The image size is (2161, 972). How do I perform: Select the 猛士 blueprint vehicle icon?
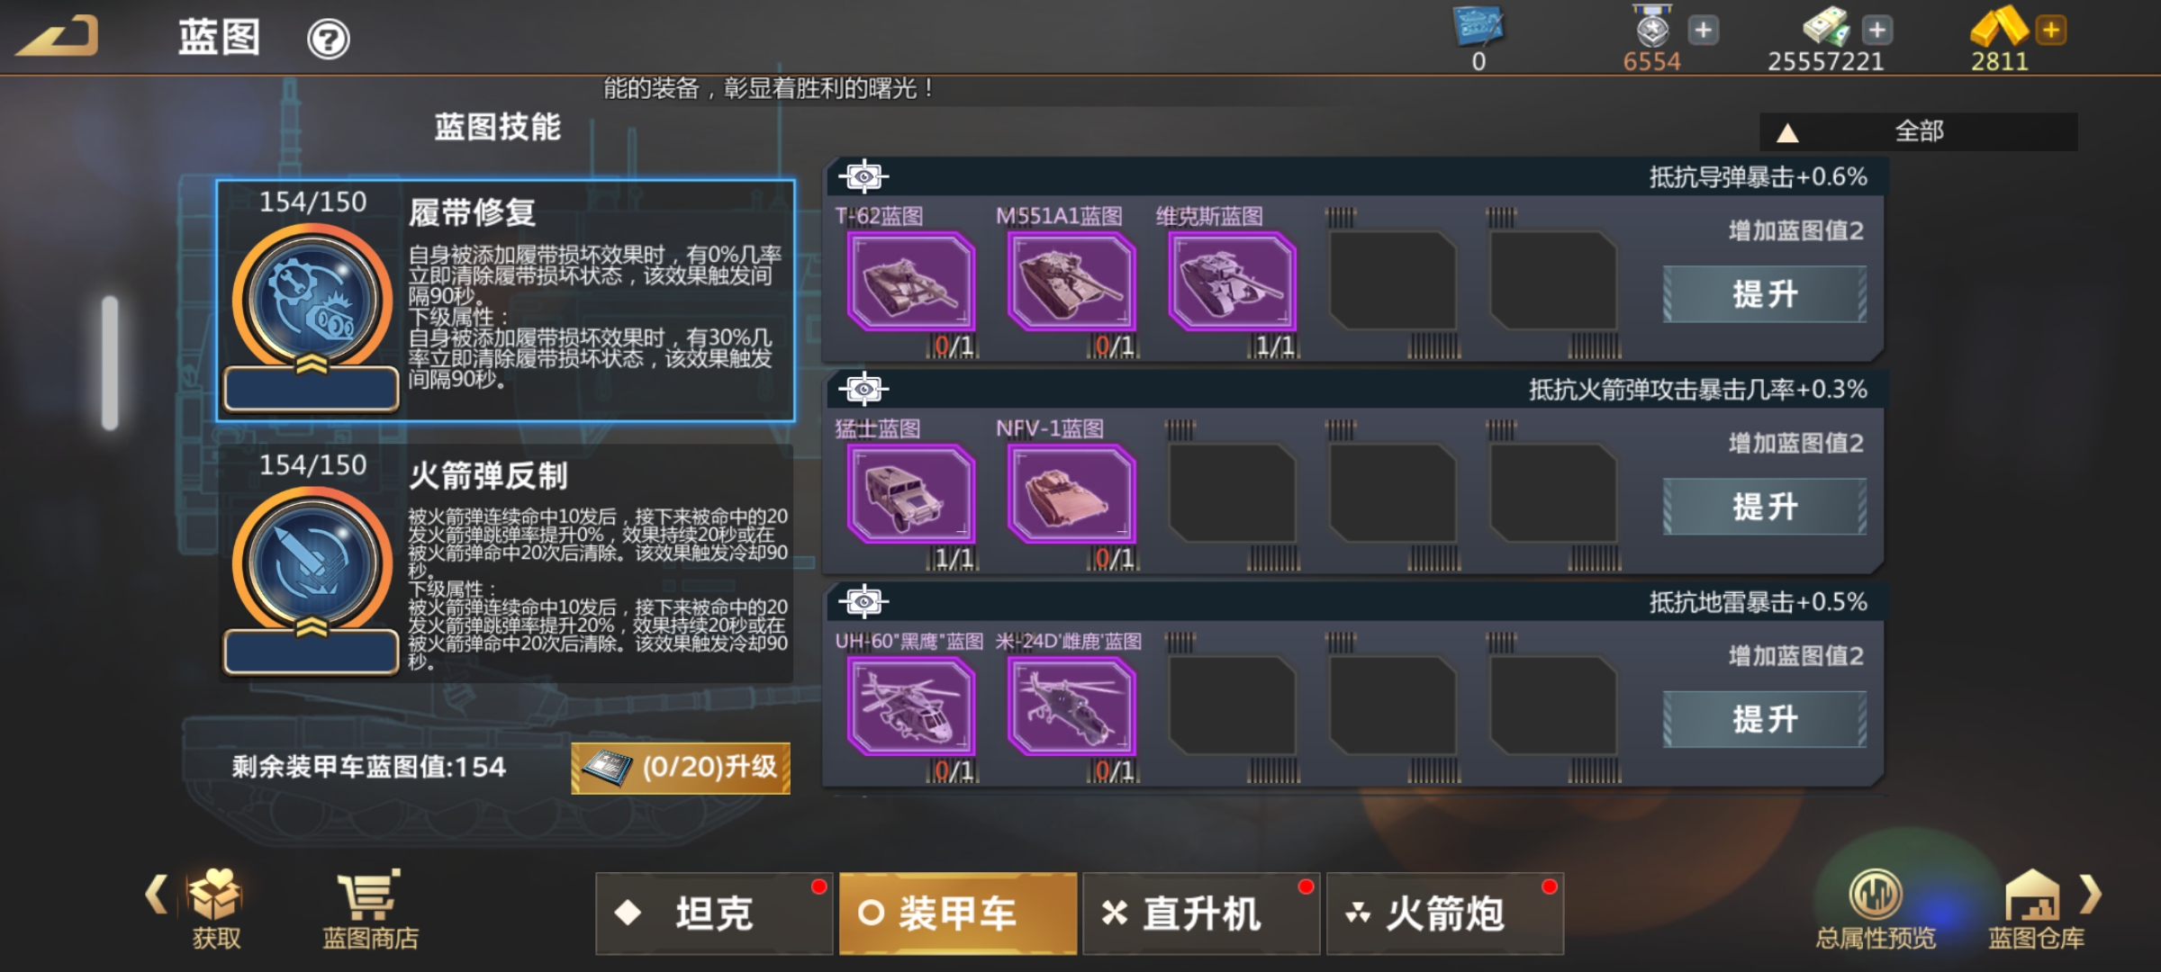(911, 494)
